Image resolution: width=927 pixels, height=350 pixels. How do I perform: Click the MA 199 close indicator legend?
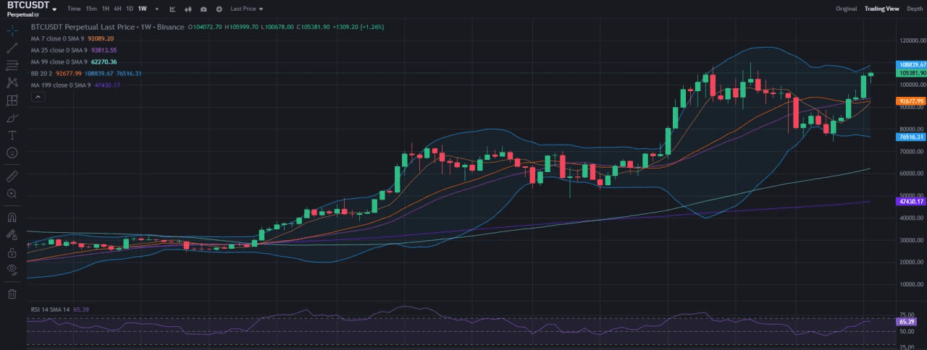coord(61,85)
